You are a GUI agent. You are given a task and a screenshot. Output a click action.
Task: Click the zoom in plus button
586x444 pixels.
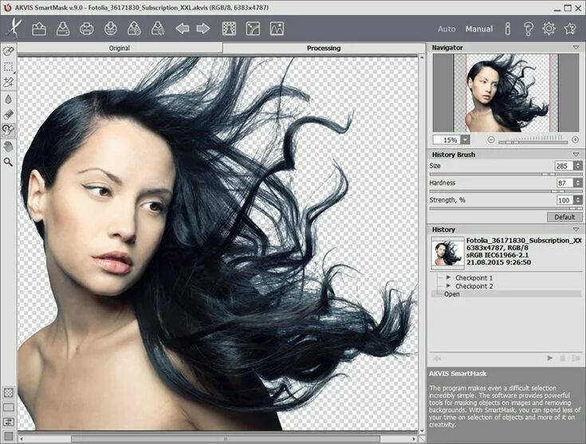coord(575,139)
